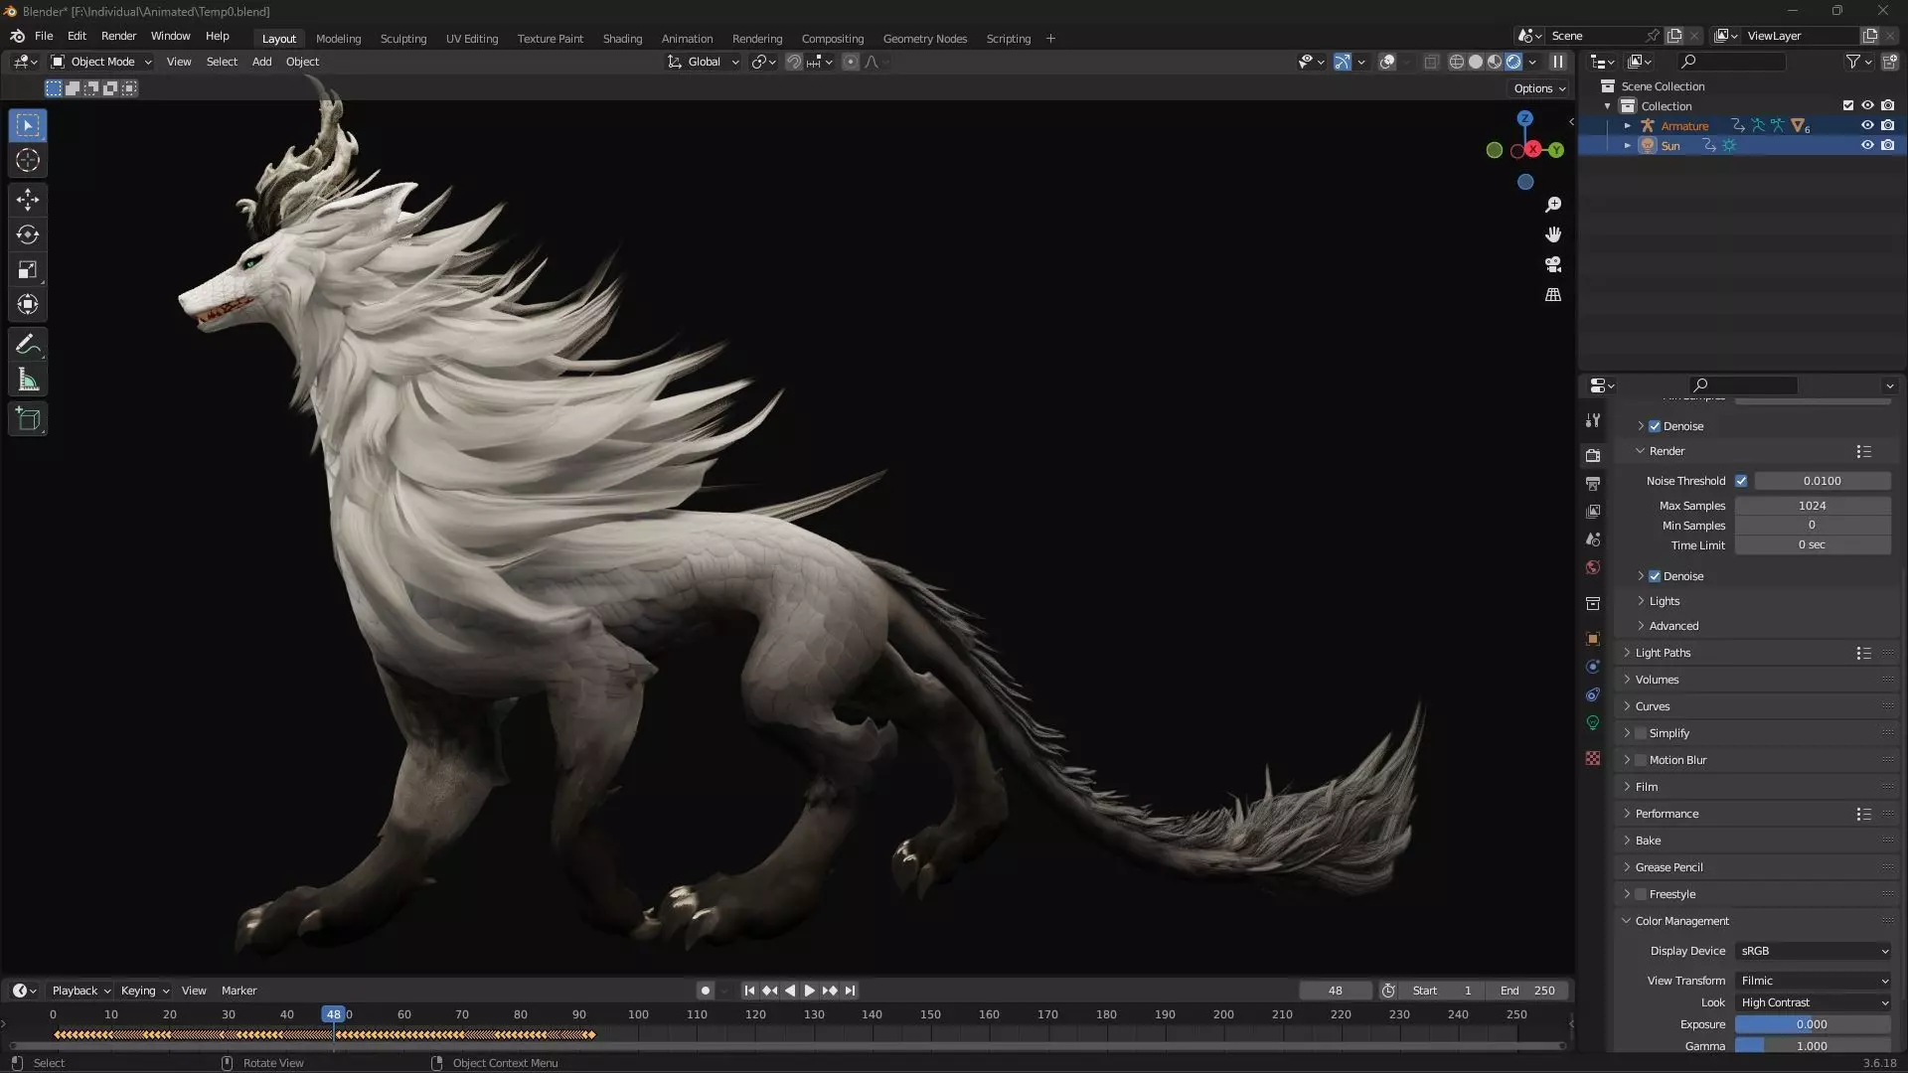Switch to solid viewport shading

click(1476, 62)
